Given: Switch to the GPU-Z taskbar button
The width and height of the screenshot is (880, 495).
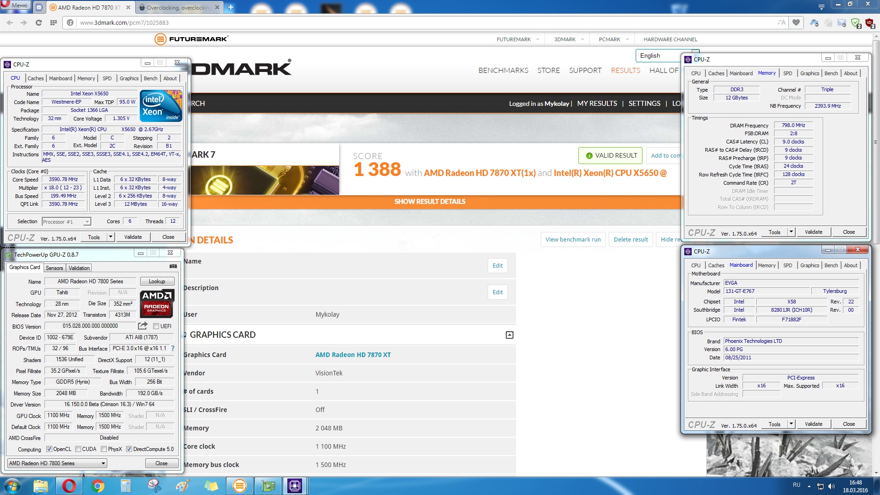Looking at the screenshot, I should [268, 486].
